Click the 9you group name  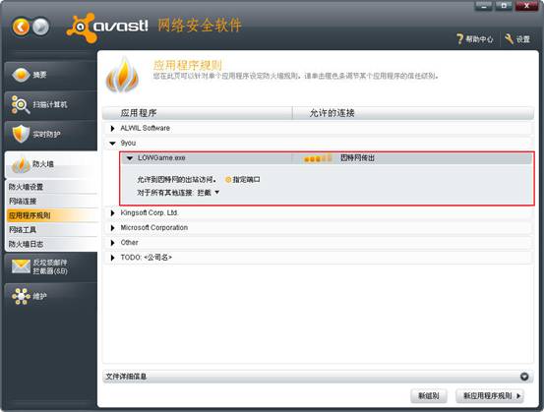[128, 144]
